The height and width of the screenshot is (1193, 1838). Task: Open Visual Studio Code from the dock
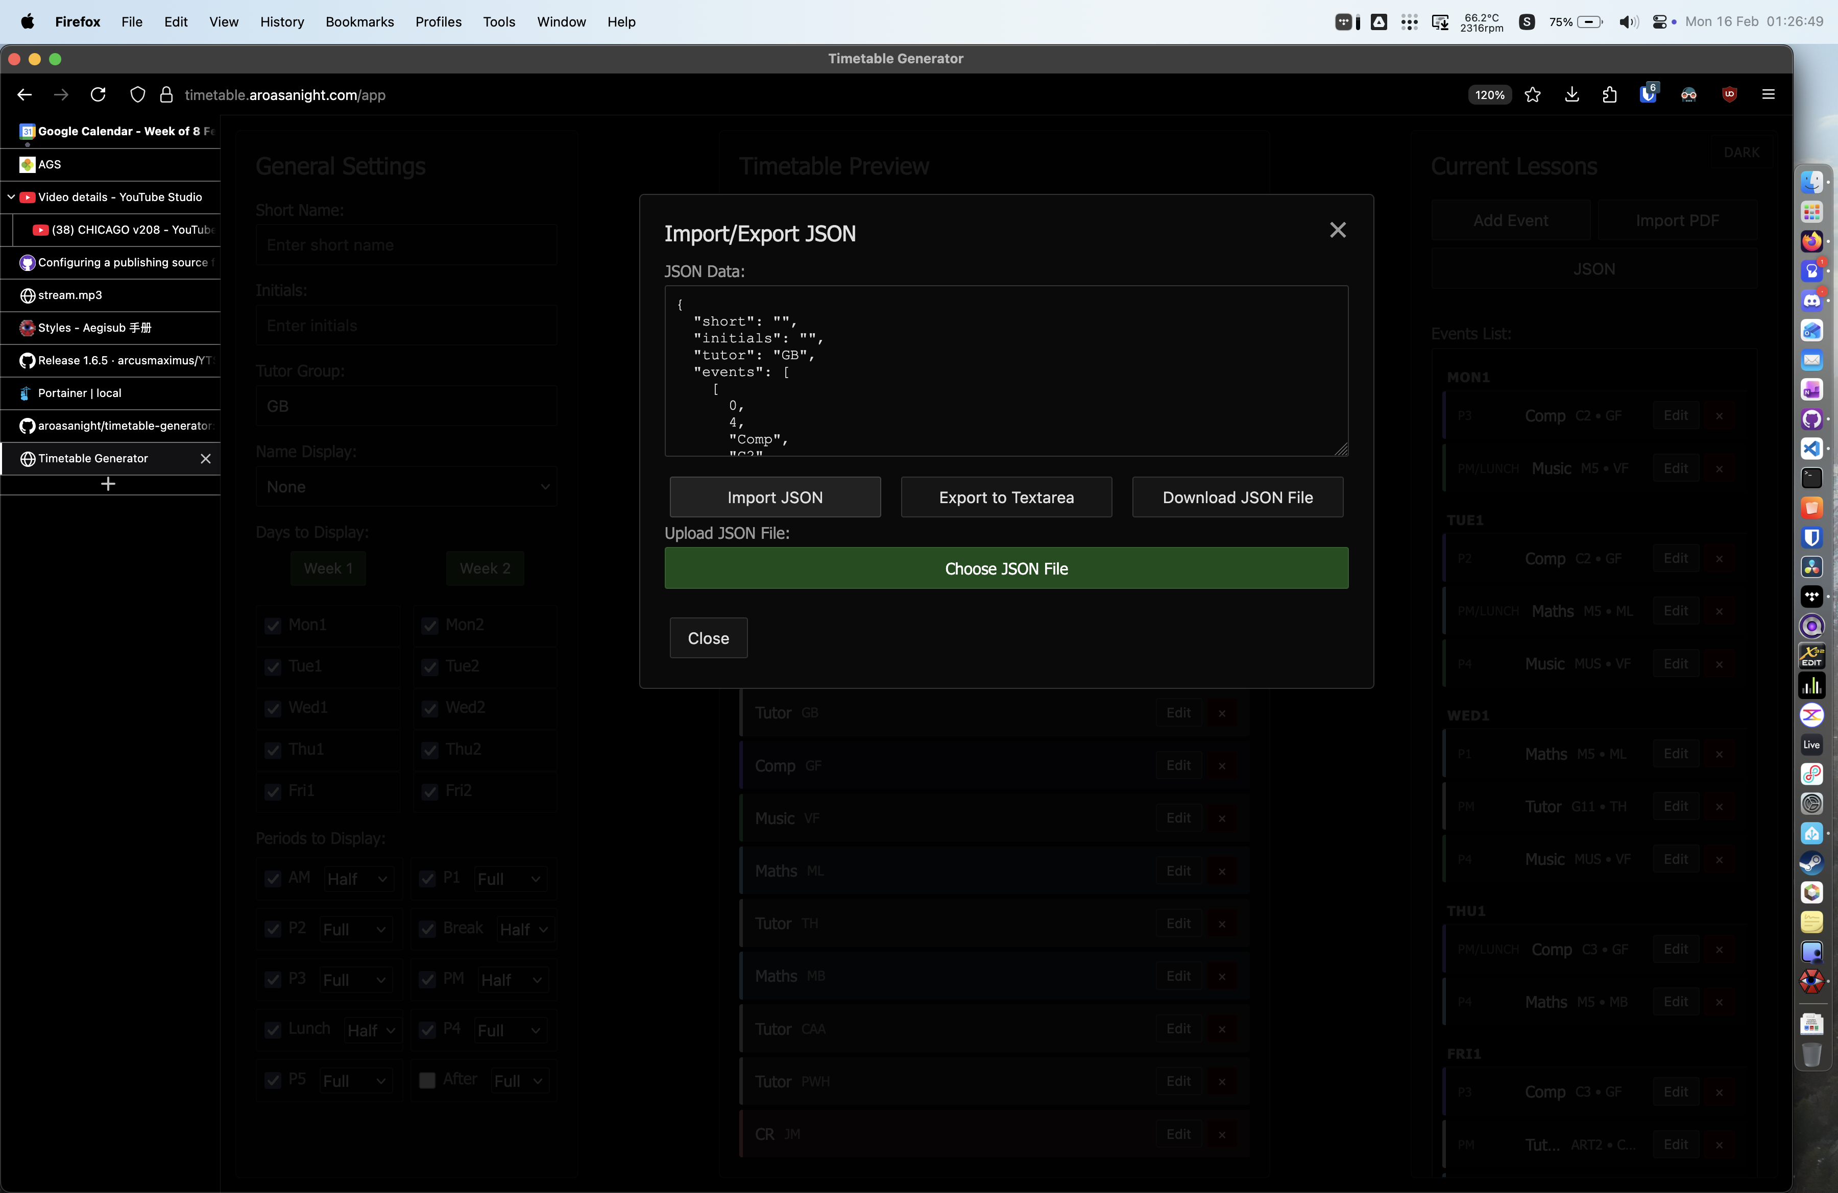point(1812,449)
